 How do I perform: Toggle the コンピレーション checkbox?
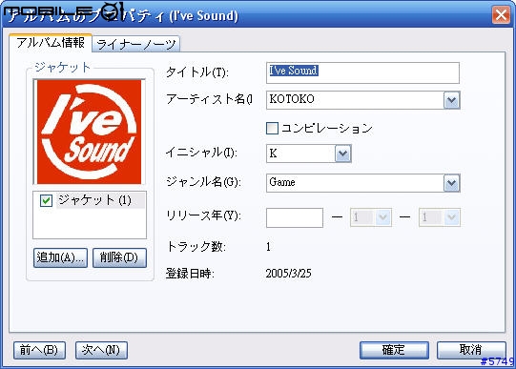click(272, 129)
